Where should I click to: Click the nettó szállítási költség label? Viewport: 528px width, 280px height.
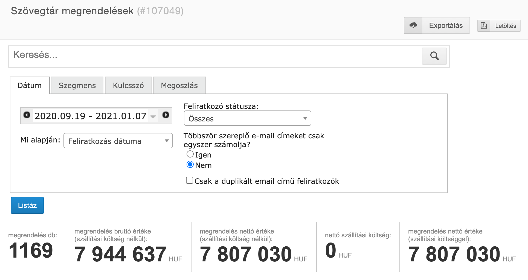(x=358, y=235)
